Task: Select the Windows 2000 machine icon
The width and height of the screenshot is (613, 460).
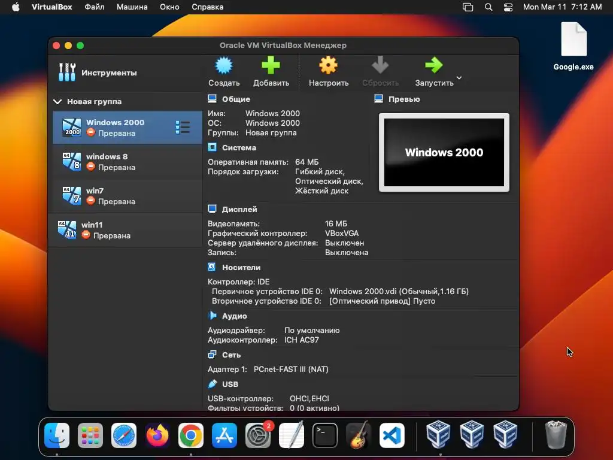Action: pyautogui.click(x=72, y=128)
